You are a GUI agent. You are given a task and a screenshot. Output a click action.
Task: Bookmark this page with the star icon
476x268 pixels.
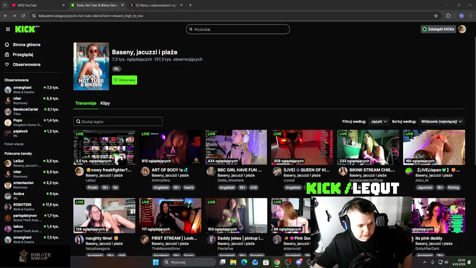click(x=436, y=16)
